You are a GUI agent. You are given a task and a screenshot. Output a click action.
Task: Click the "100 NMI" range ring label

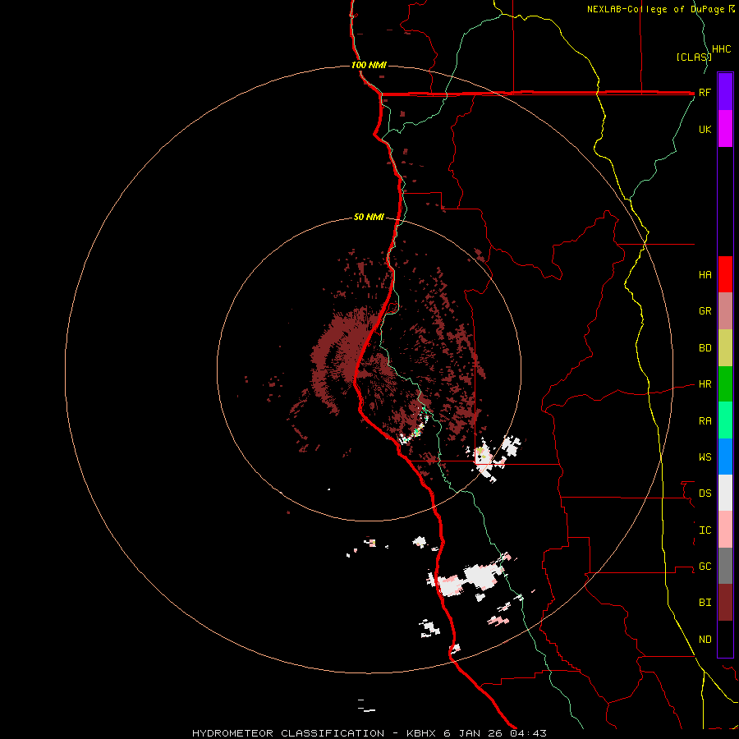(x=369, y=65)
